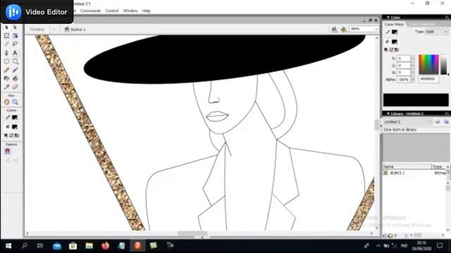Image resolution: width=451 pixels, height=253 pixels.
Task: Select the Zoom tool in View section
Action: (15, 102)
